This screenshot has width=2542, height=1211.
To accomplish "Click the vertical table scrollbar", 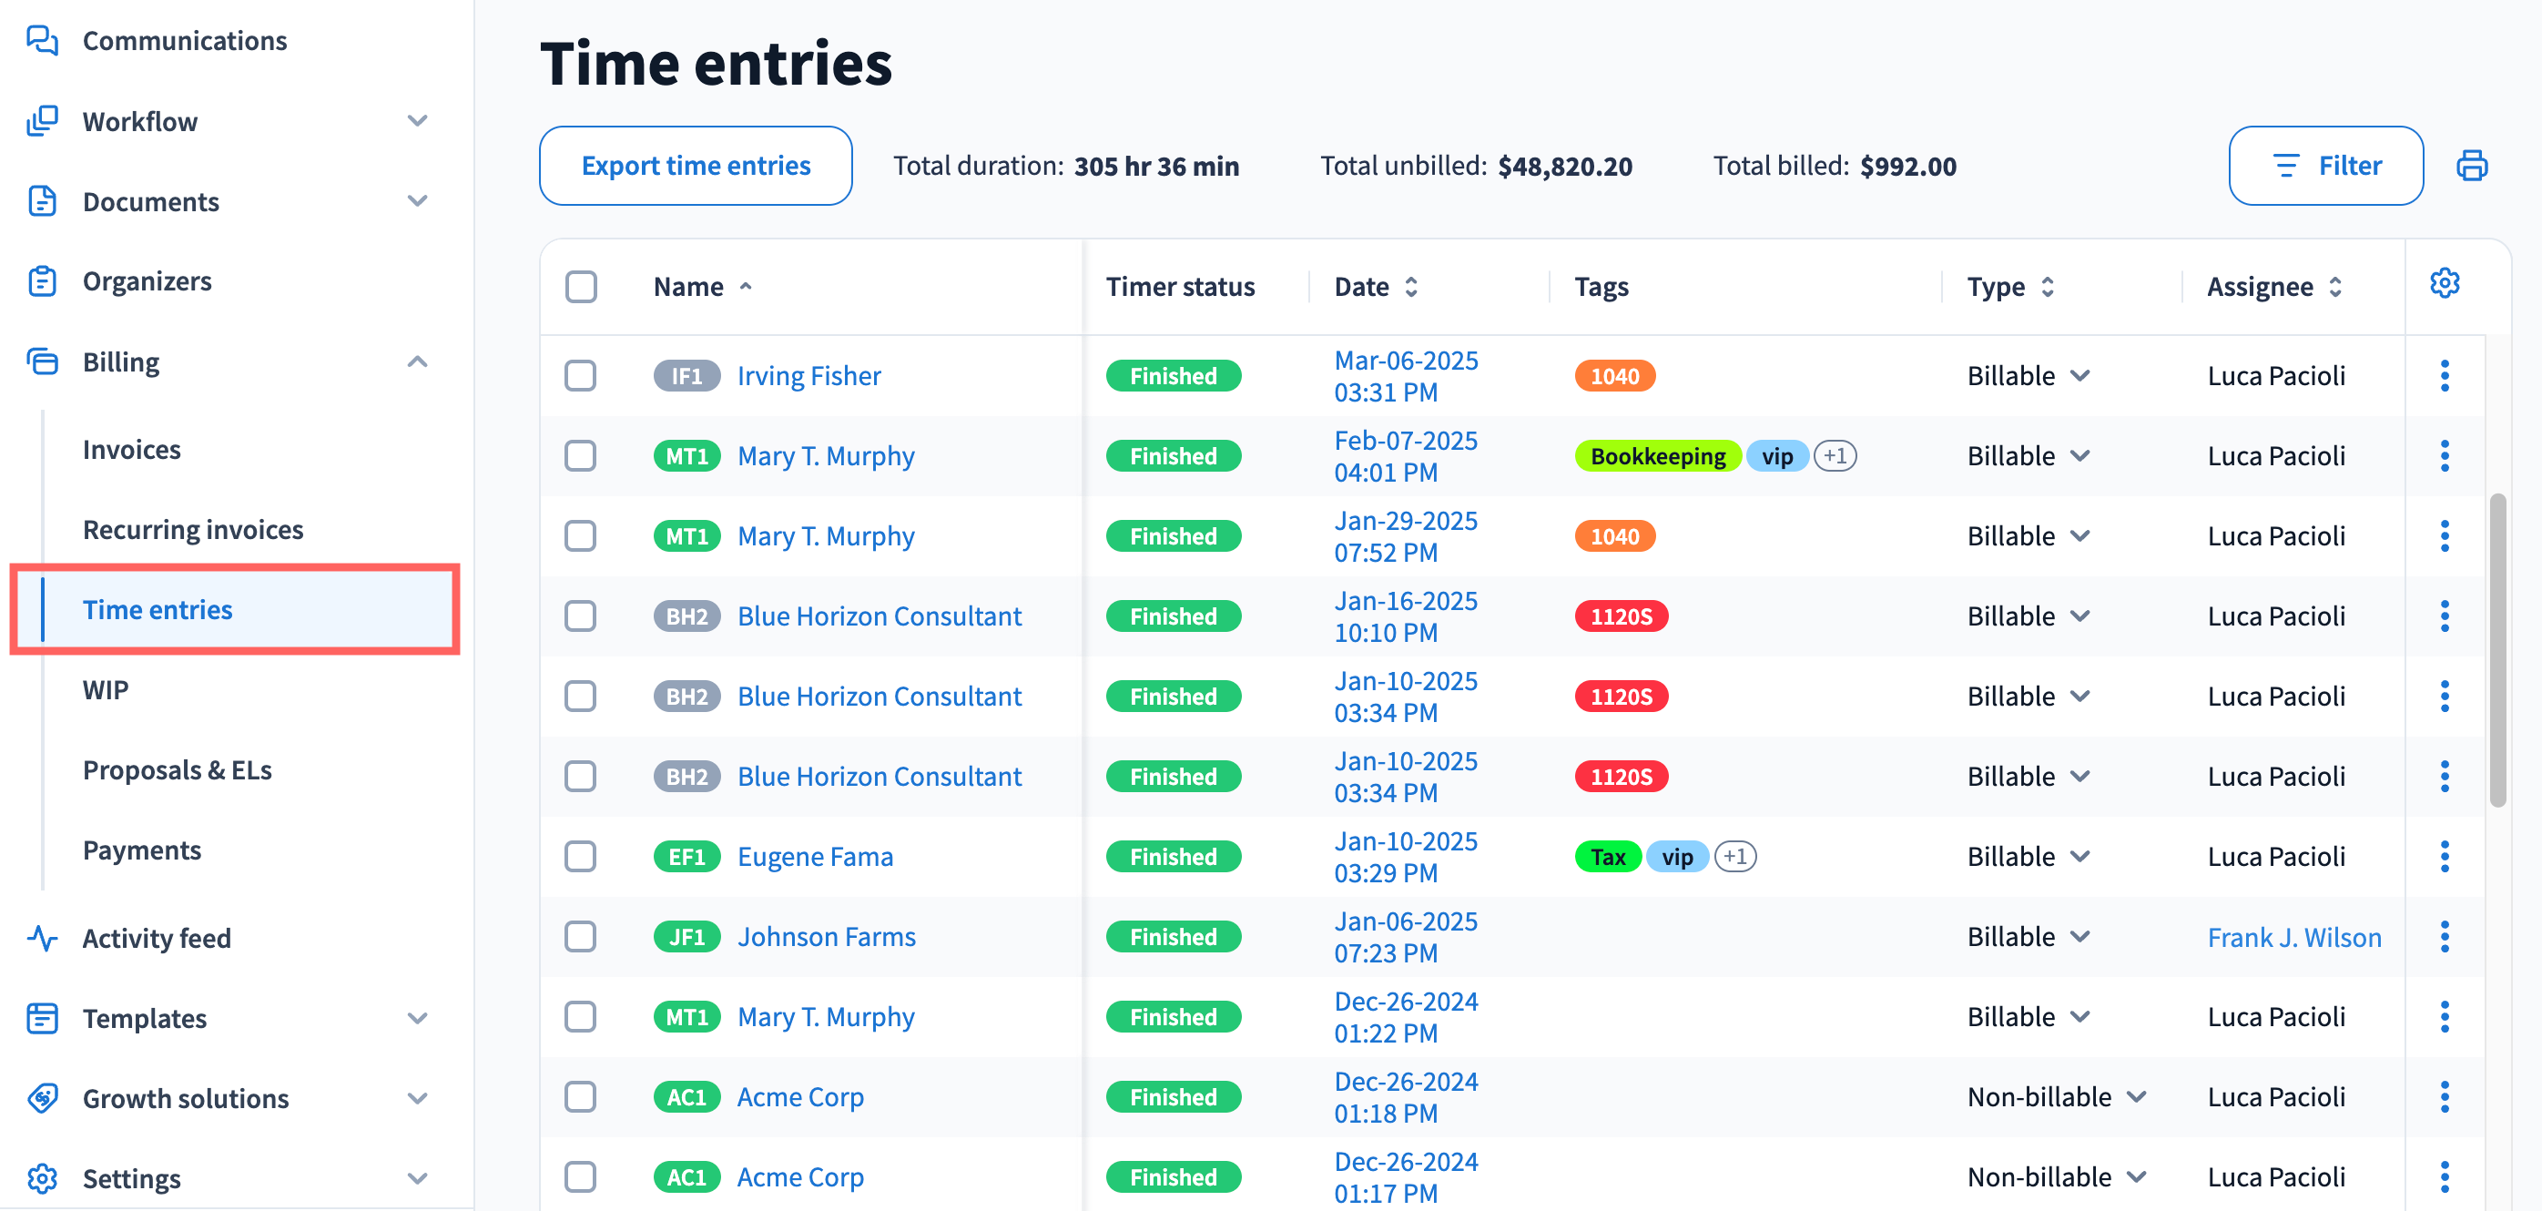I will tap(2496, 651).
